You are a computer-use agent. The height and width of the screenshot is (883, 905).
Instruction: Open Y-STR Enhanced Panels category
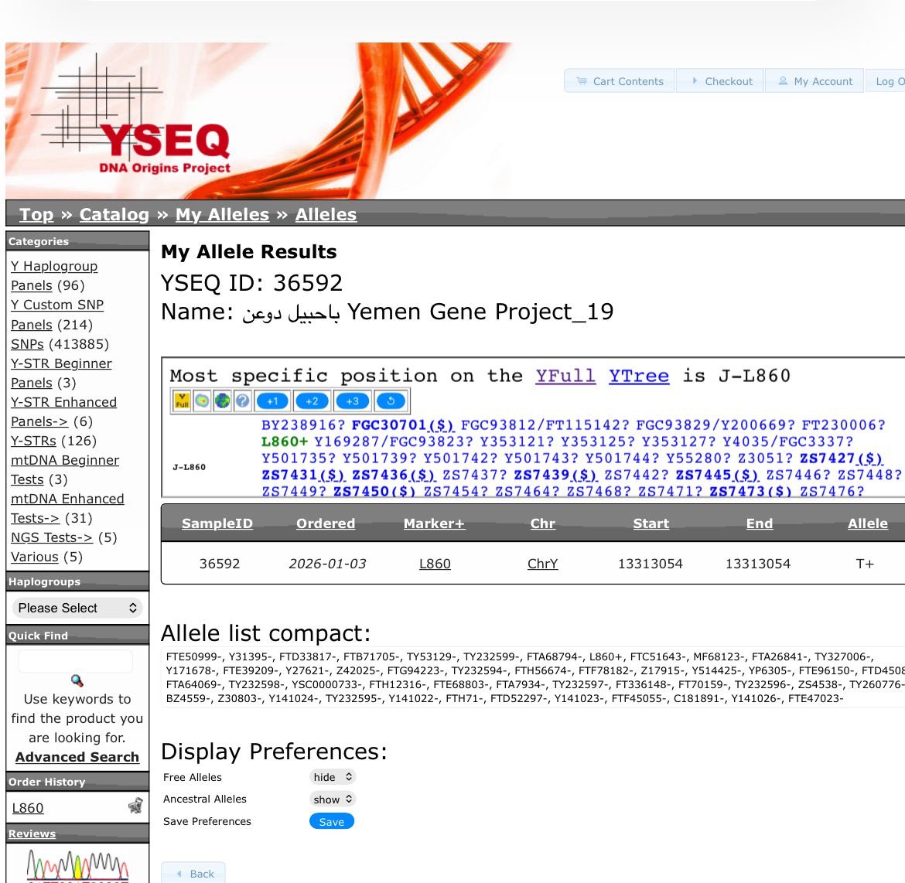63,411
